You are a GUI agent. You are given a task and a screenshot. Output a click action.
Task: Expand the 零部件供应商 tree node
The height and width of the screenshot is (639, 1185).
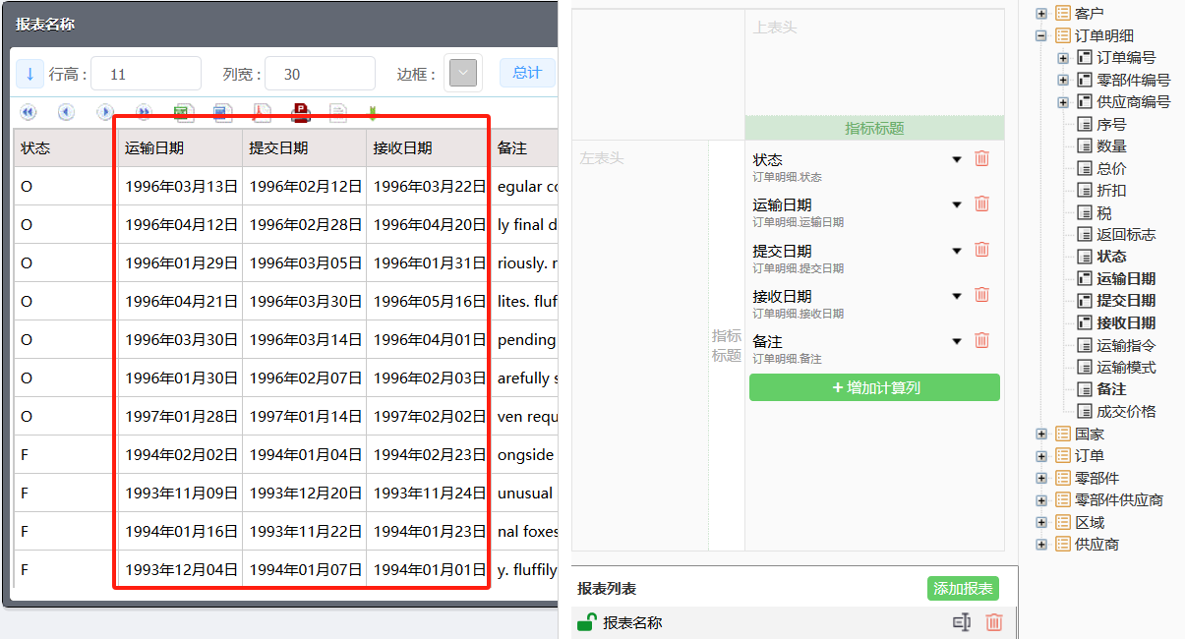point(1041,500)
